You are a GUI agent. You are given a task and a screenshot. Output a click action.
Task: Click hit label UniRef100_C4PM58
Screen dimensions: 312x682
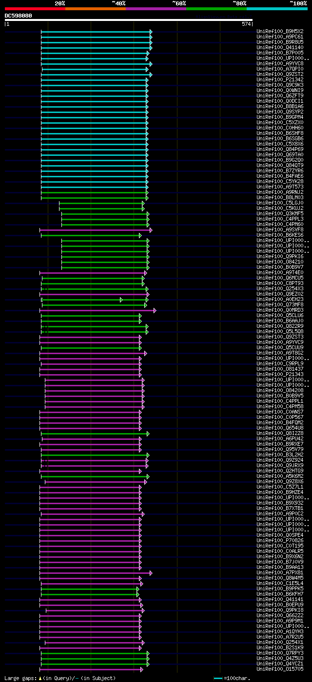click(x=280, y=407)
